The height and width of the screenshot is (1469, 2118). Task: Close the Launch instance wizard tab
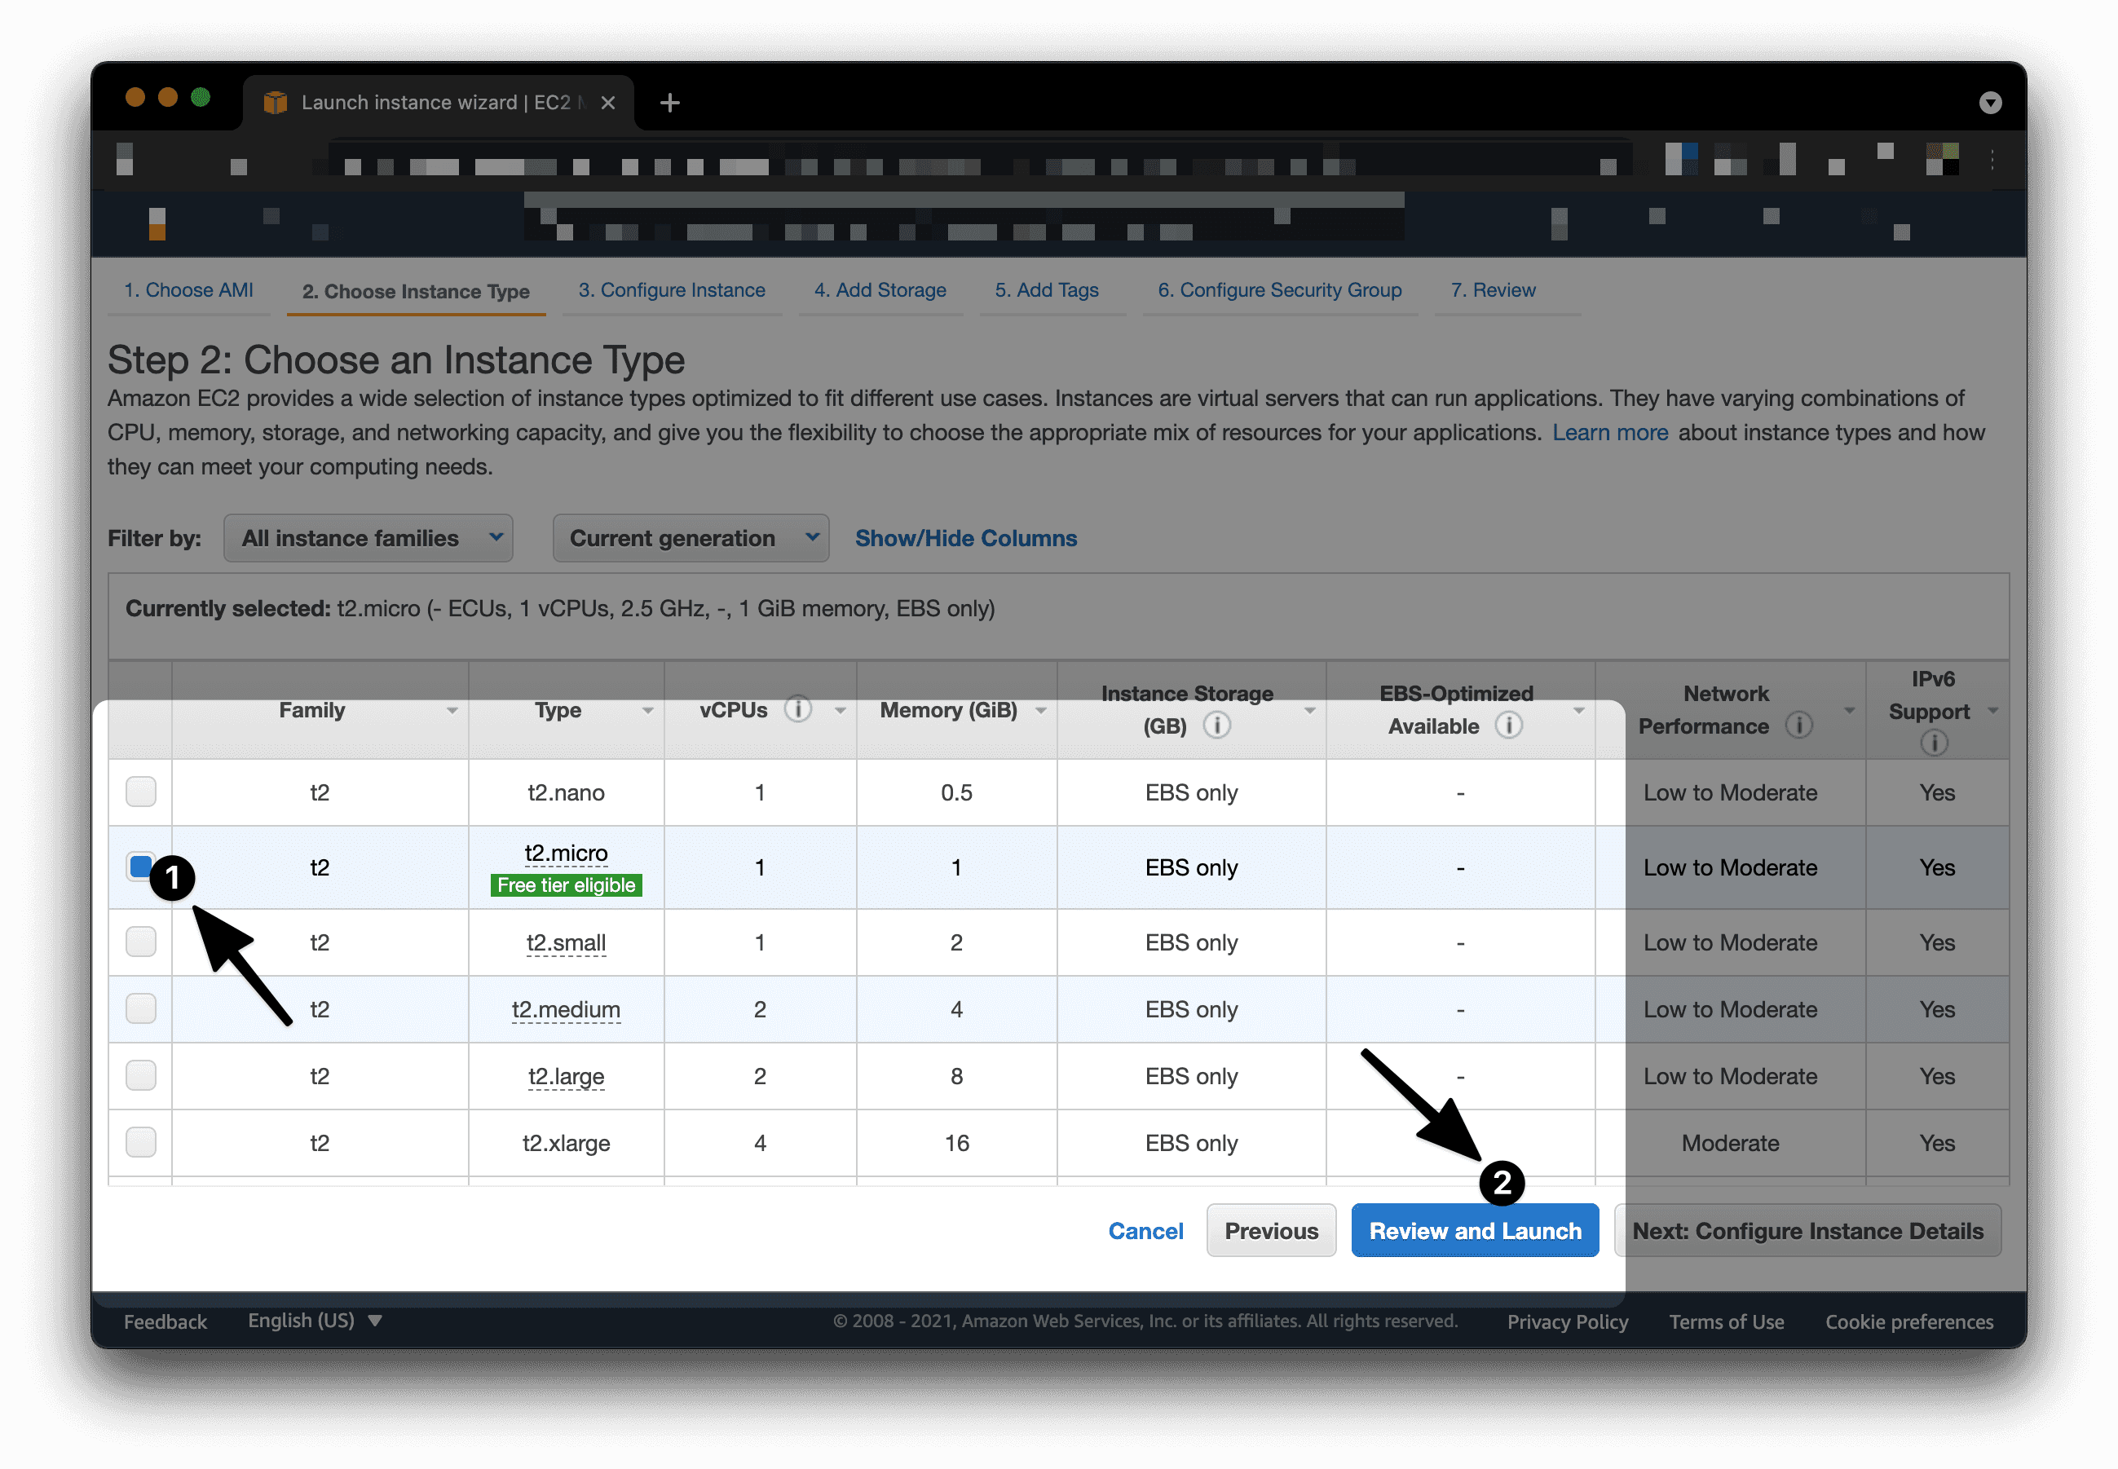click(607, 102)
